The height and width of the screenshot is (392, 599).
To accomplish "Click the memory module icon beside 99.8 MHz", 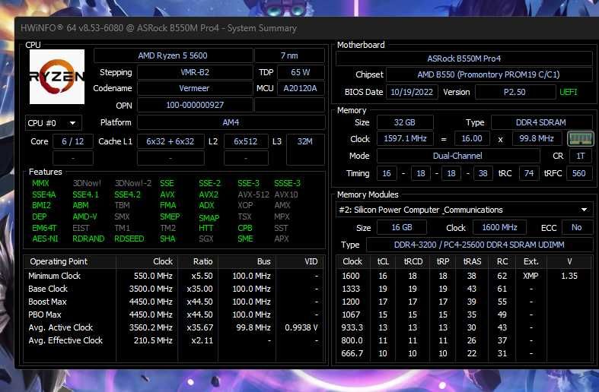I will [580, 139].
